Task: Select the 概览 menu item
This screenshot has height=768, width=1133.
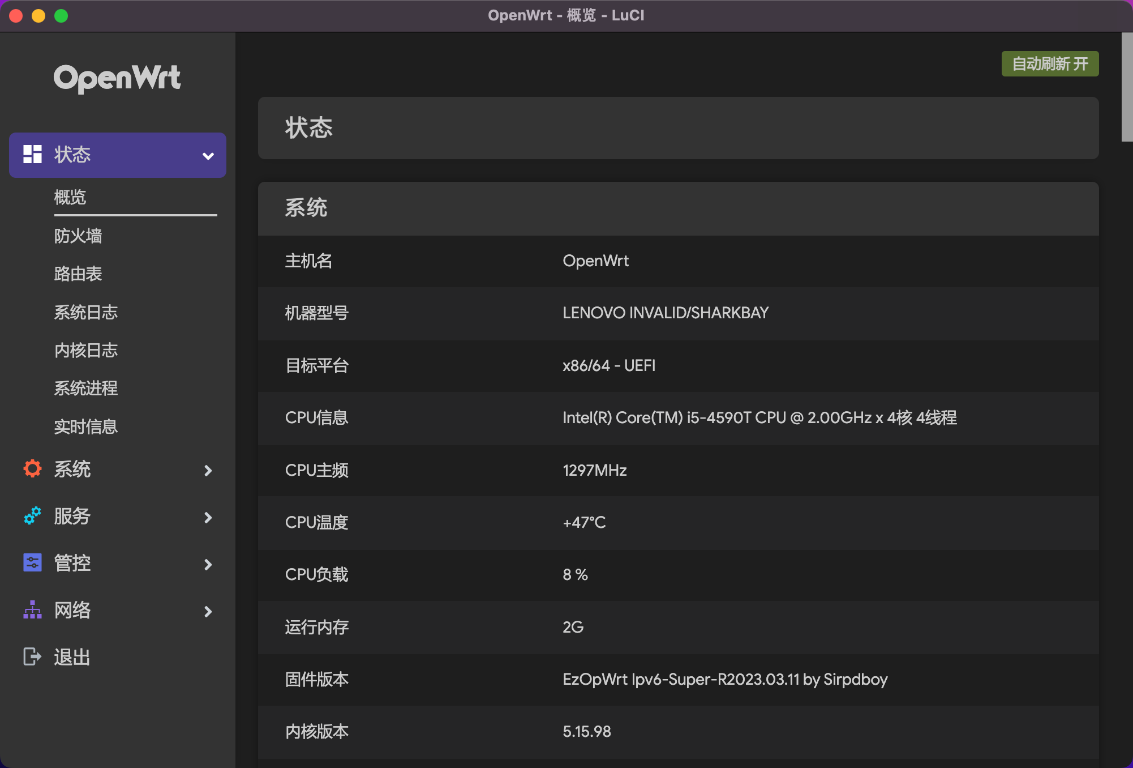Action: [x=70, y=197]
